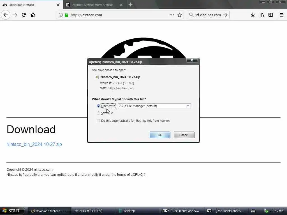Image resolution: width=287 pixels, height=215 pixels.
Task: Choose the Save File radio option
Action: click(x=98, y=113)
